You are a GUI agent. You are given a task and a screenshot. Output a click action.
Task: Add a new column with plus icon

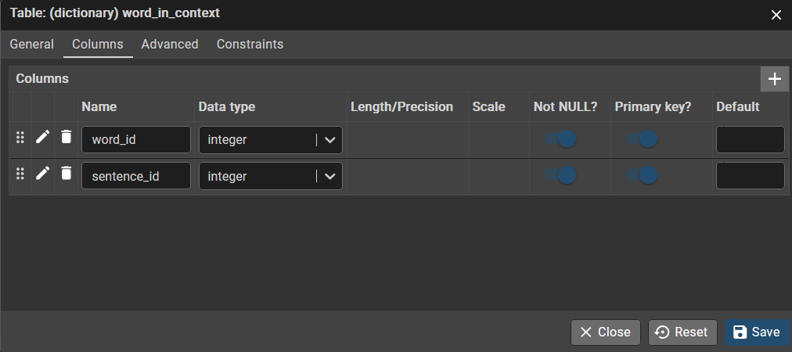[x=774, y=79]
